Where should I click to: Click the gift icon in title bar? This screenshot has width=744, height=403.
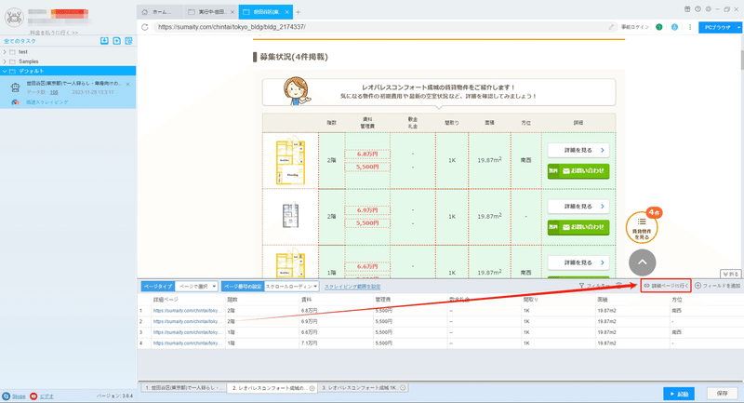pos(687,9)
